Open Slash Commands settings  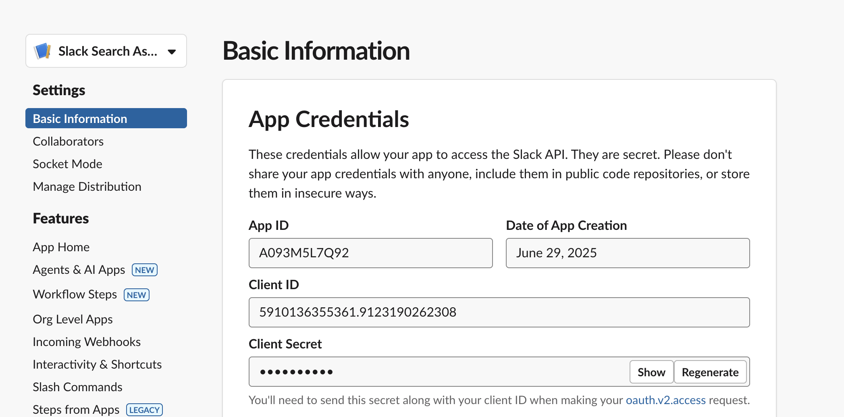point(77,387)
